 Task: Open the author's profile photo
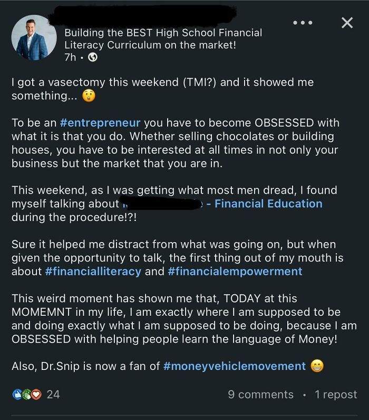pyautogui.click(x=34, y=37)
